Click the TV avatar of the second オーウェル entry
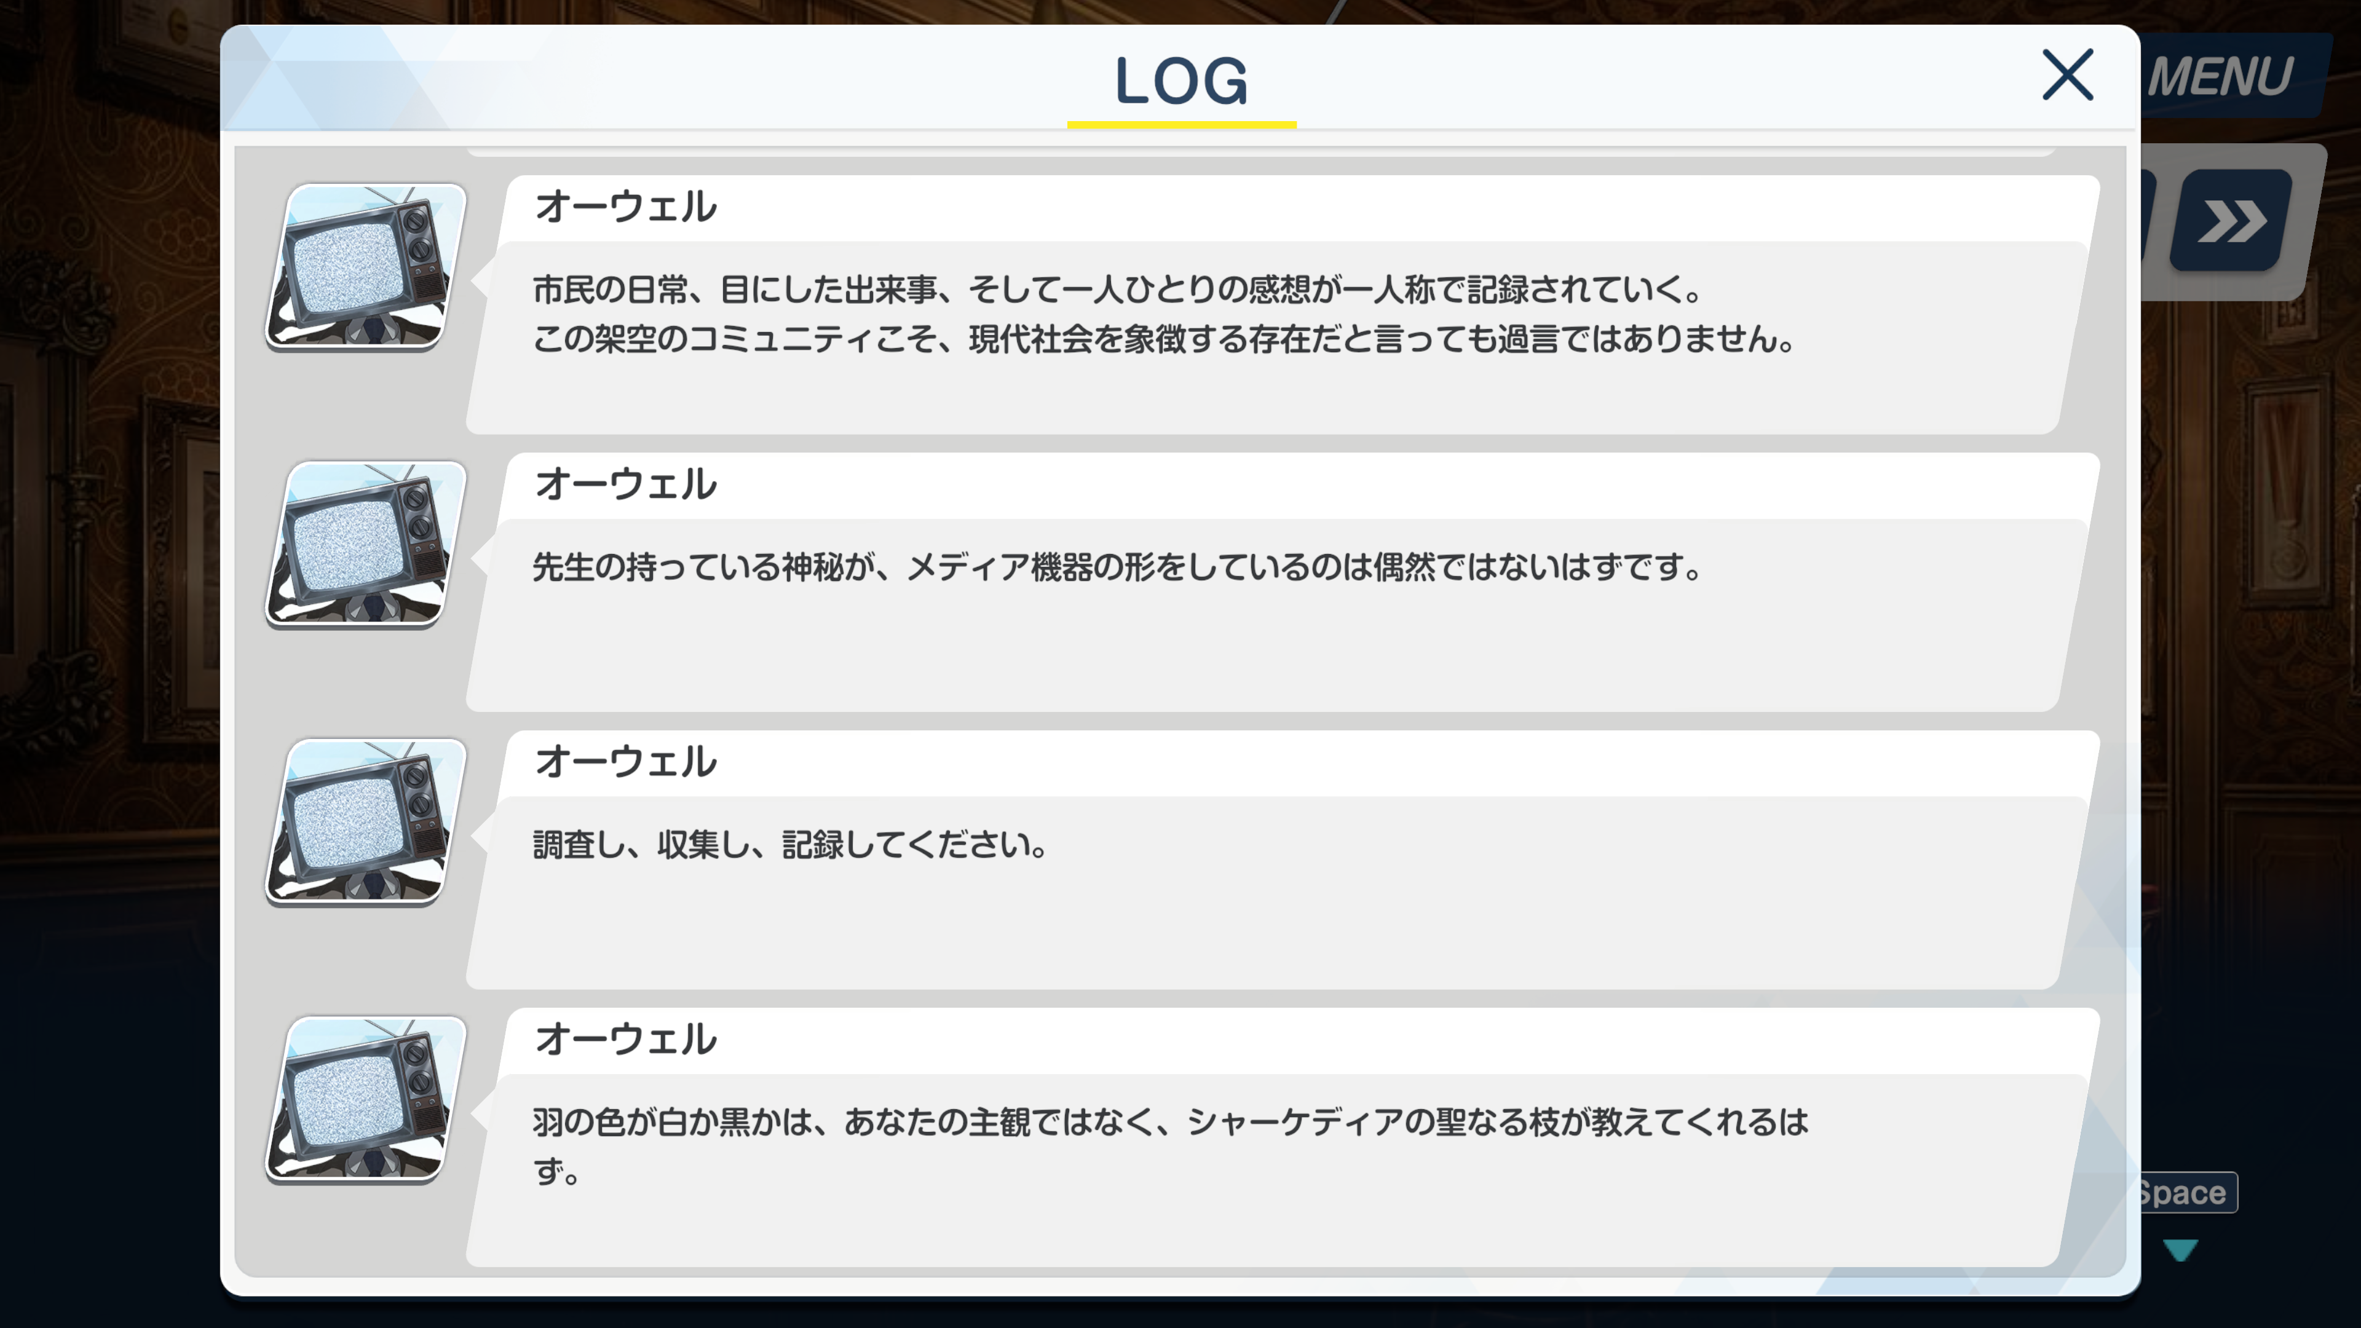2361x1328 pixels. (366, 544)
